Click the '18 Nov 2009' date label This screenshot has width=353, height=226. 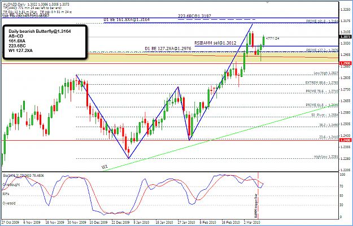[x=54, y=222]
